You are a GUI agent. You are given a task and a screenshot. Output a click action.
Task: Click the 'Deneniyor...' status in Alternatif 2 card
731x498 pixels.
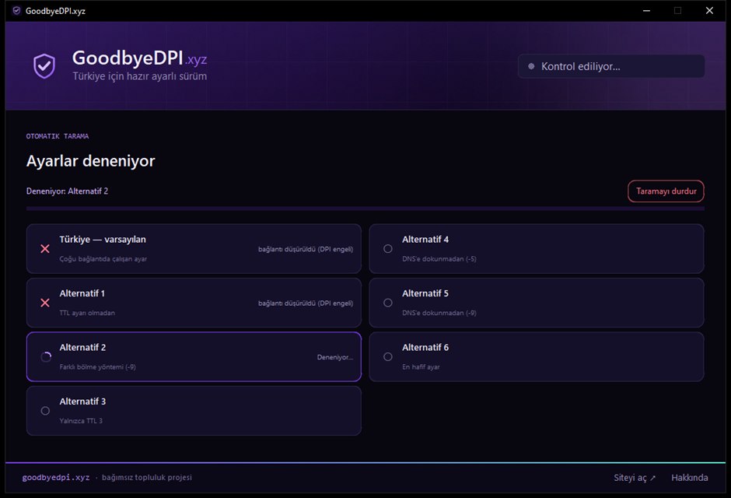tap(334, 357)
